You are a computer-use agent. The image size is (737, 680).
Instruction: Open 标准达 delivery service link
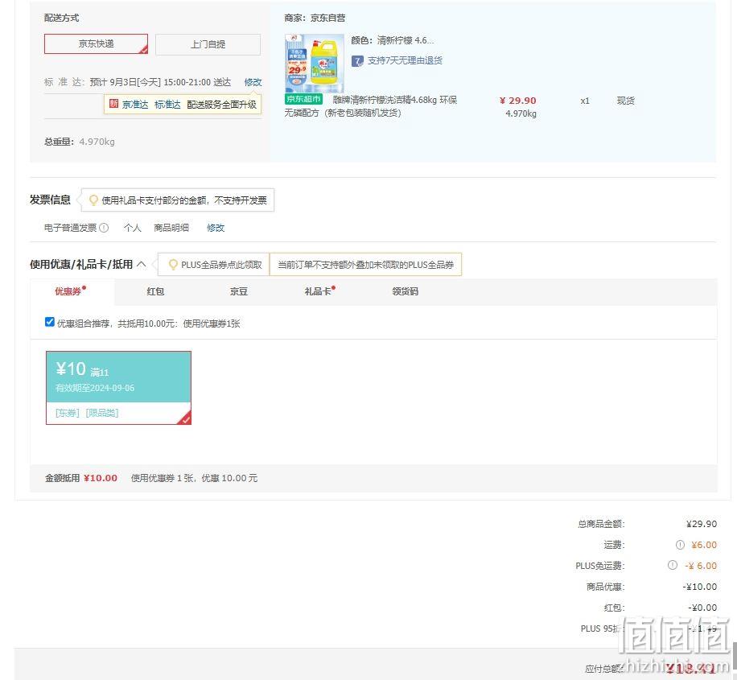coord(167,105)
